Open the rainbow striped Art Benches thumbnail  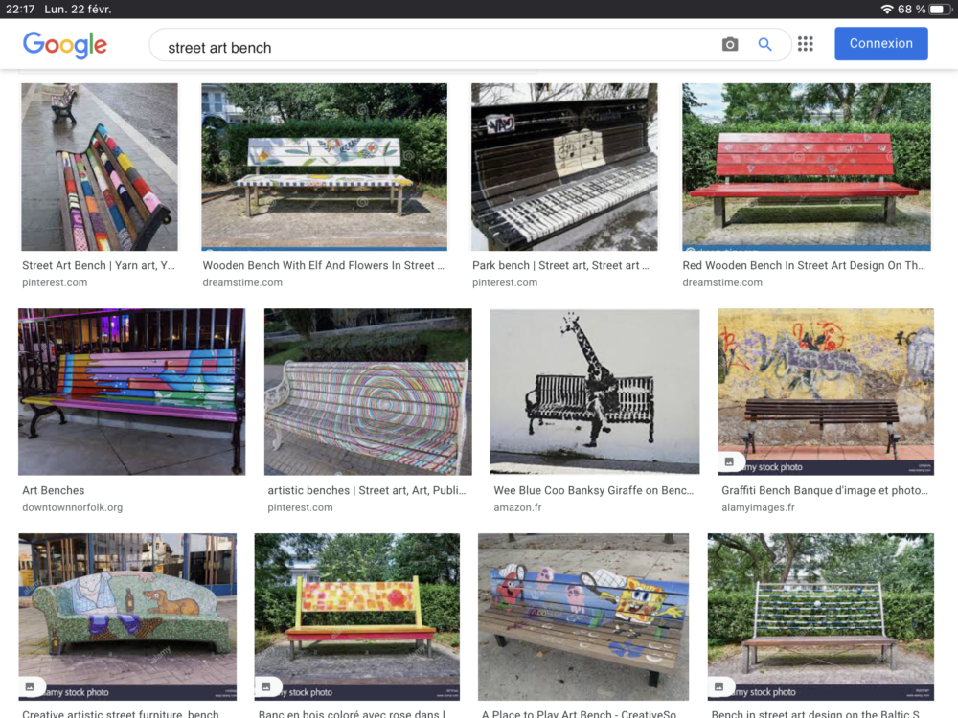132,392
